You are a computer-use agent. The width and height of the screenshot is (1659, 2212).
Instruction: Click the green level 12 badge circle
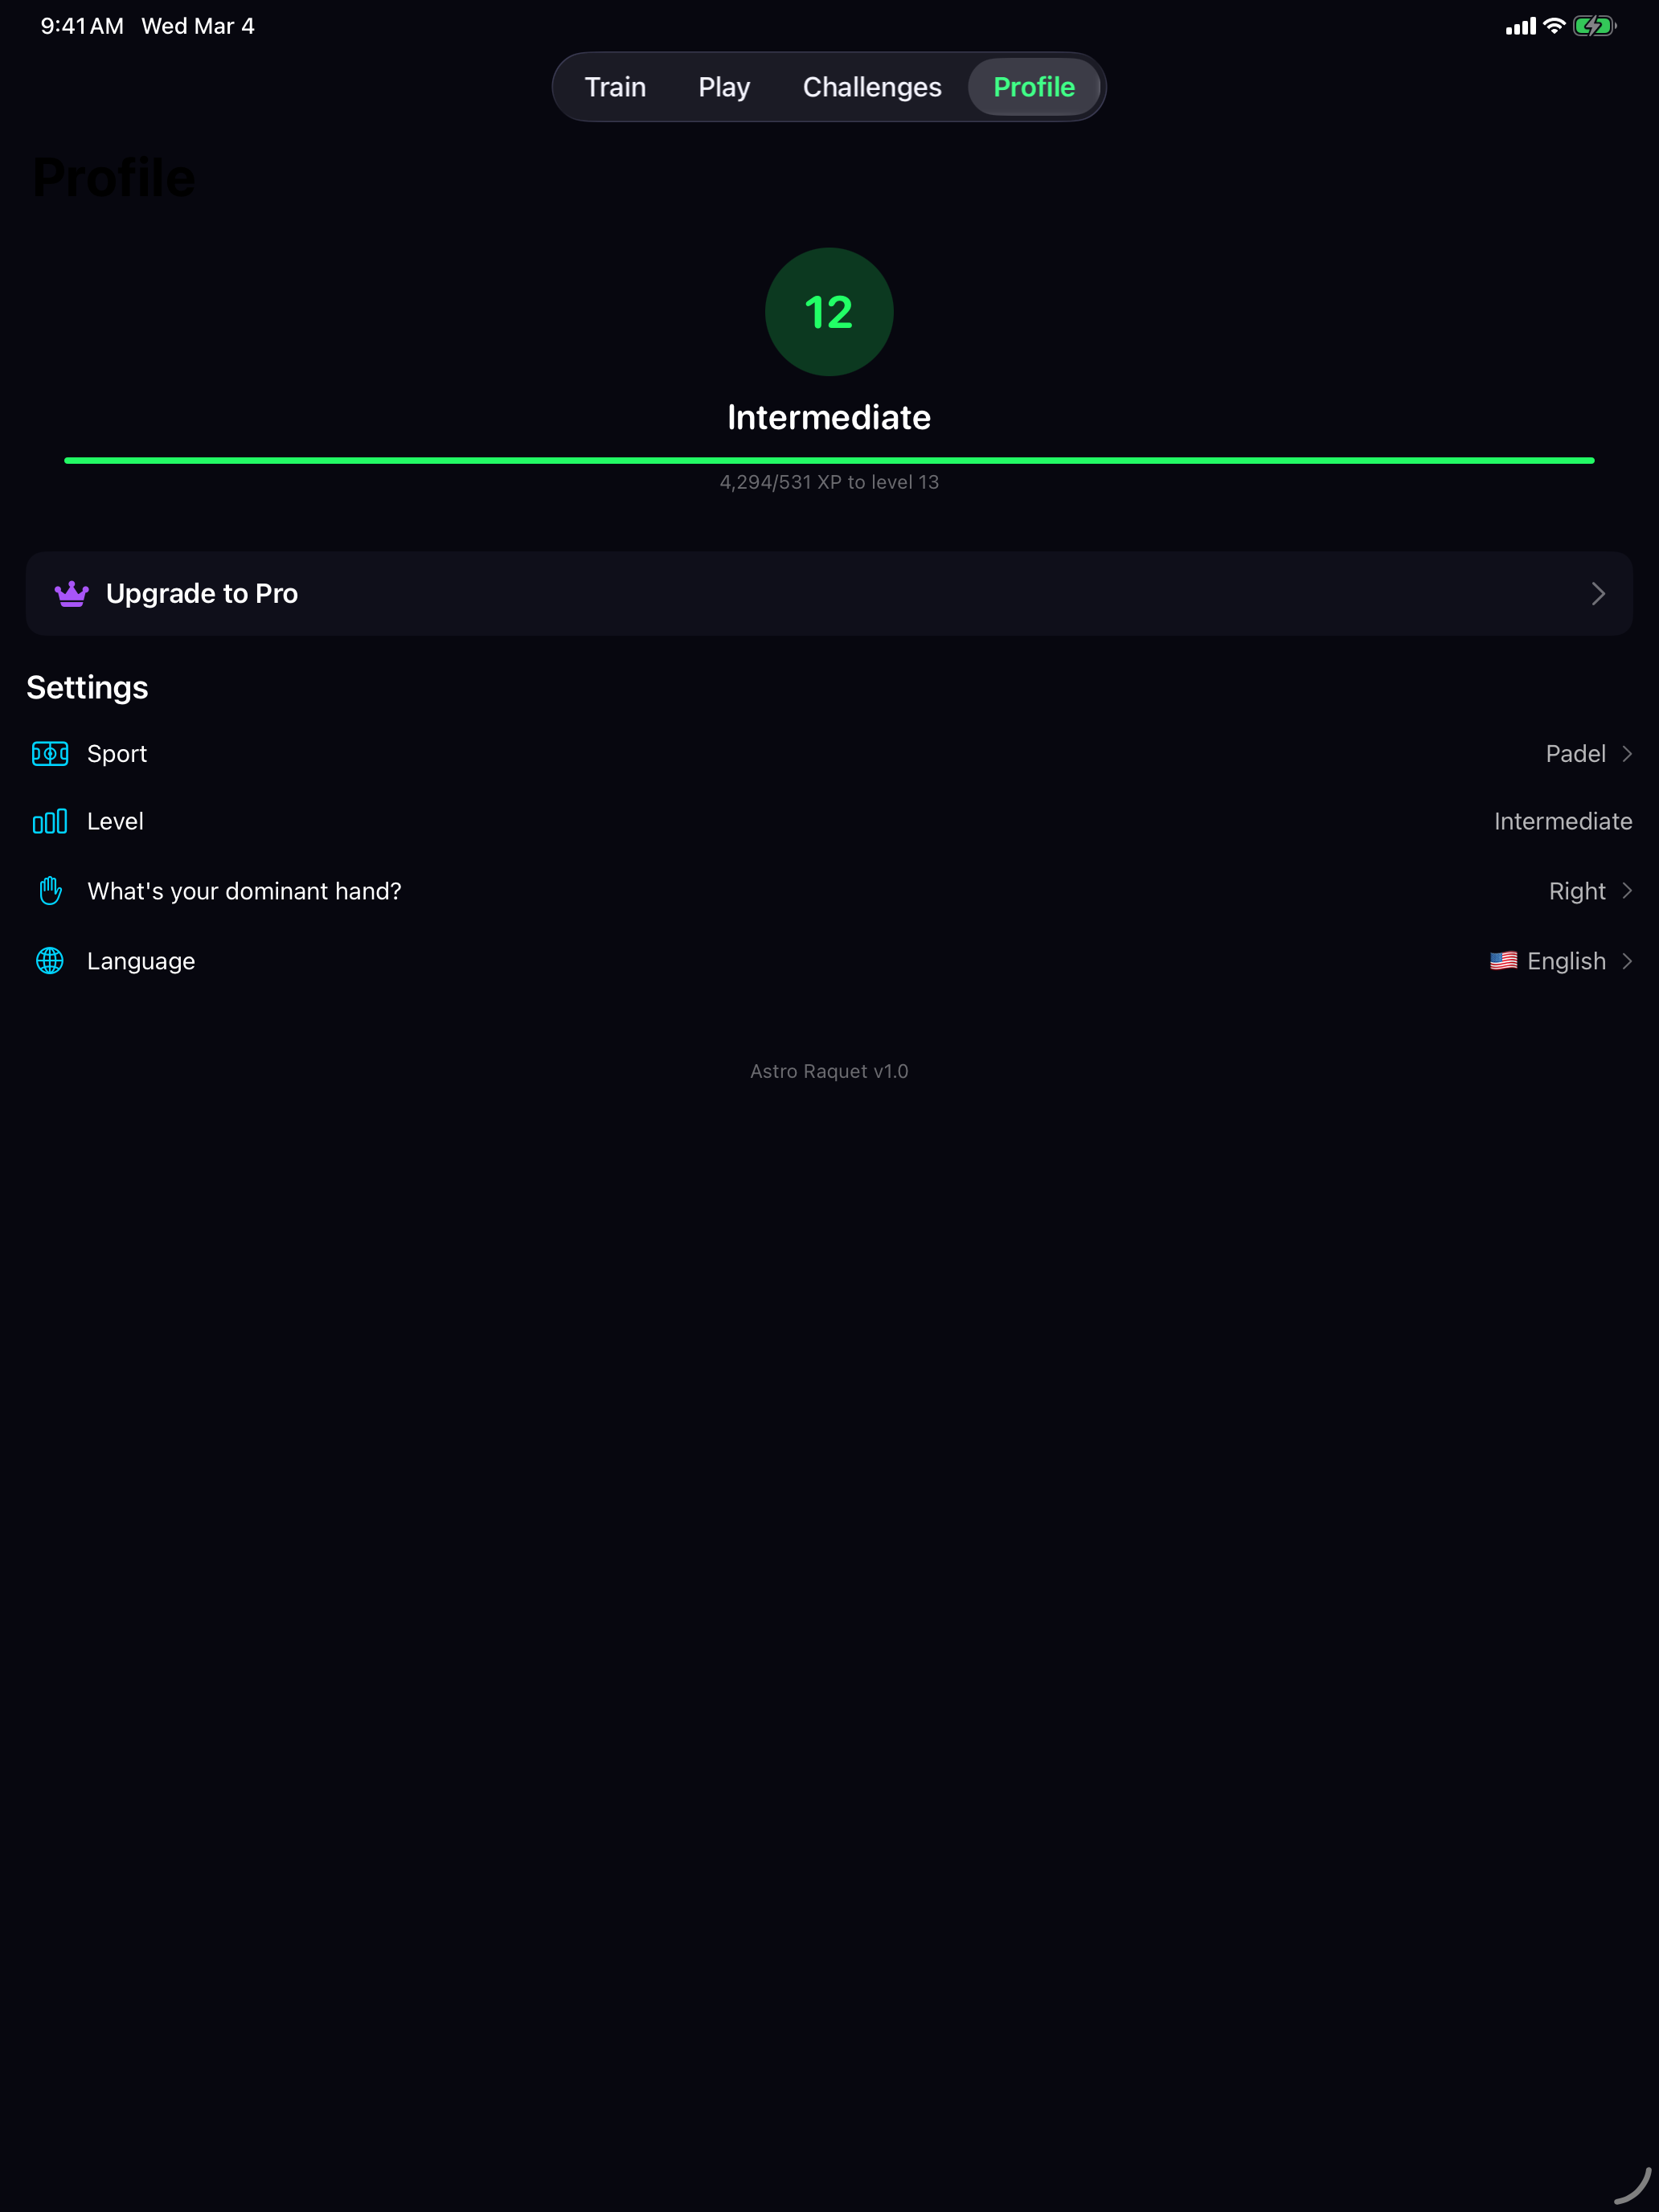[829, 311]
